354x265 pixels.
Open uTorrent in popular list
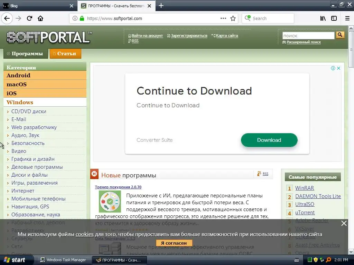pyautogui.click(x=305, y=213)
